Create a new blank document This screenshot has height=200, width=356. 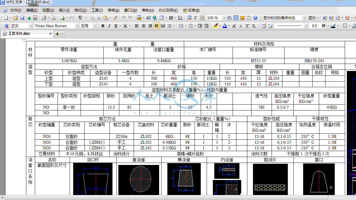6,18
